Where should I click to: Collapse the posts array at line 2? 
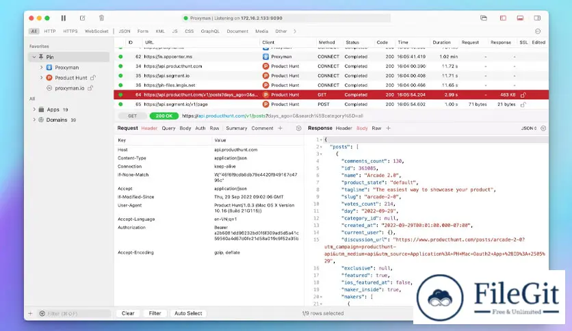(x=322, y=147)
